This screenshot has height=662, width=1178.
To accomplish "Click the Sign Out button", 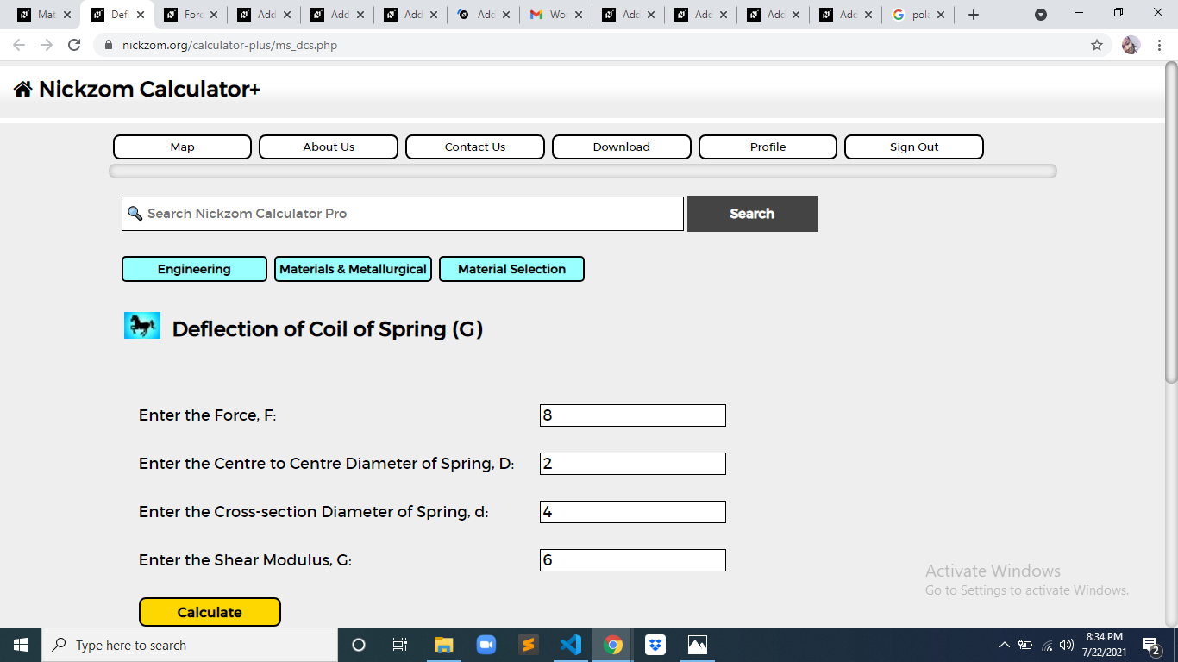I will 914,147.
